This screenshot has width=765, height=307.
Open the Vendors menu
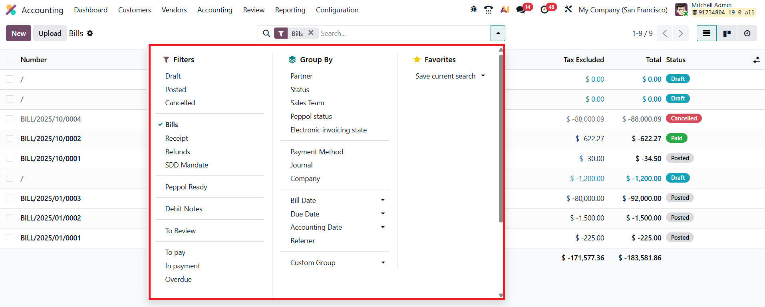click(174, 10)
